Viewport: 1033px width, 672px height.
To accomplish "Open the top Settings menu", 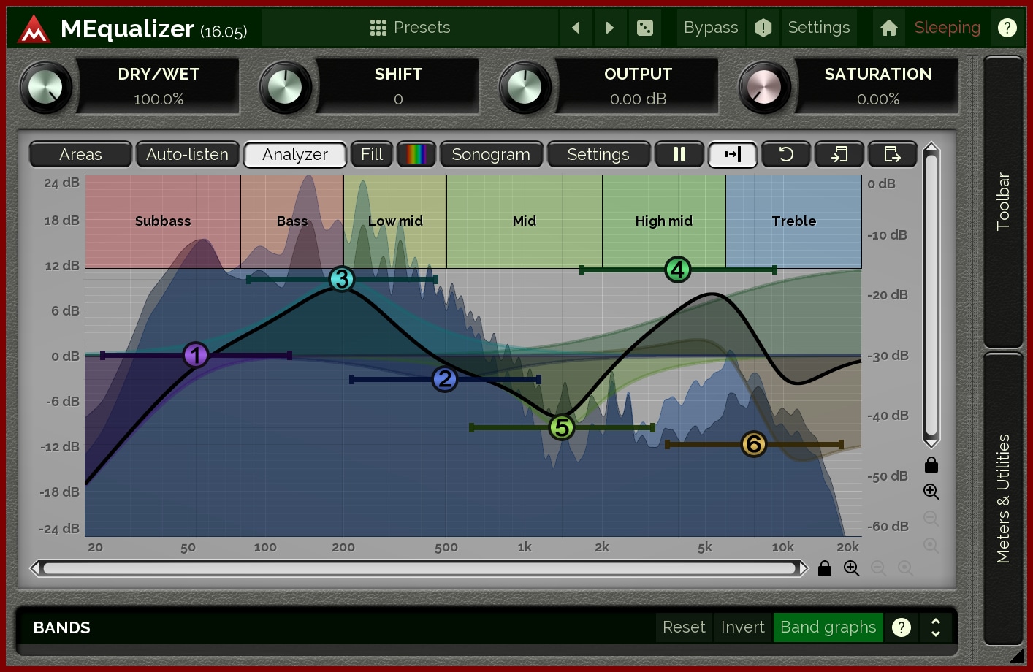I will (818, 28).
